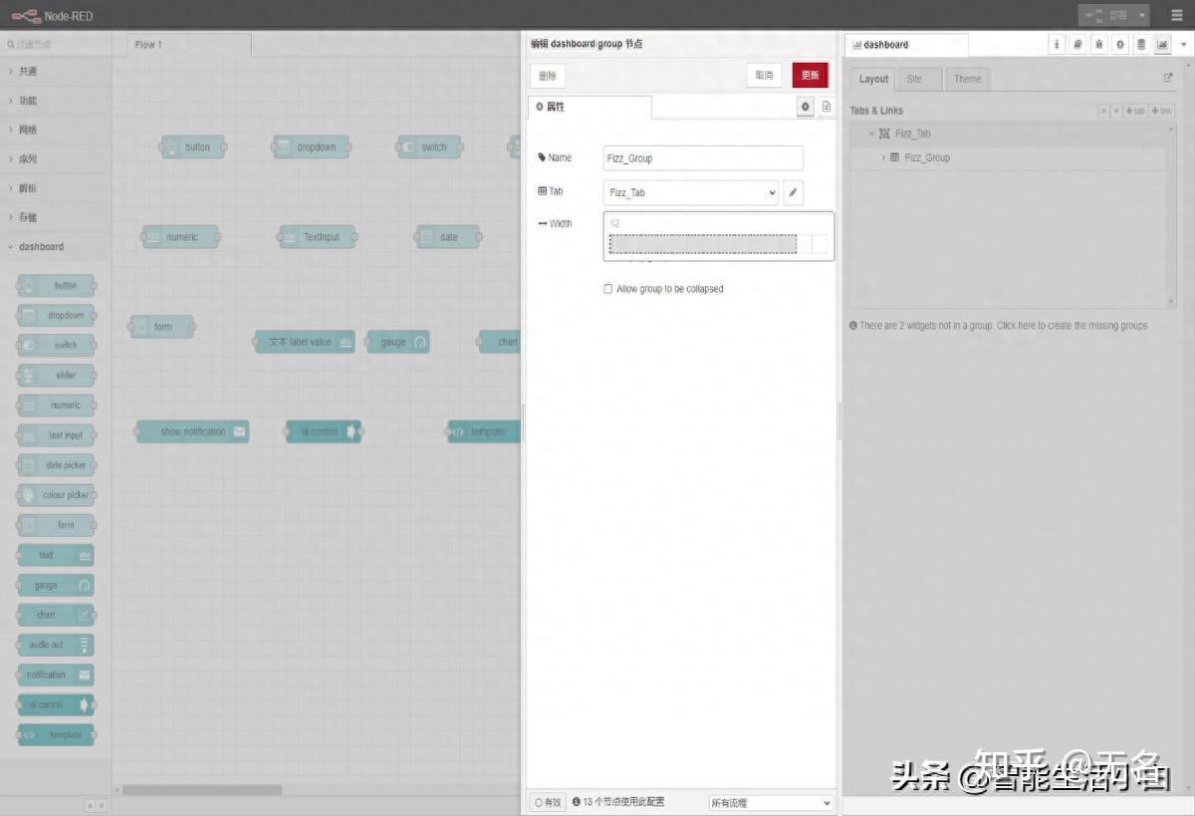1195x816 pixels.
Task: Select the numeric node on canvas
Action: pyautogui.click(x=180, y=237)
